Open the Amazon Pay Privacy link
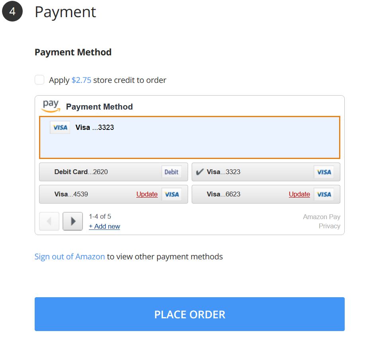 (x=329, y=226)
